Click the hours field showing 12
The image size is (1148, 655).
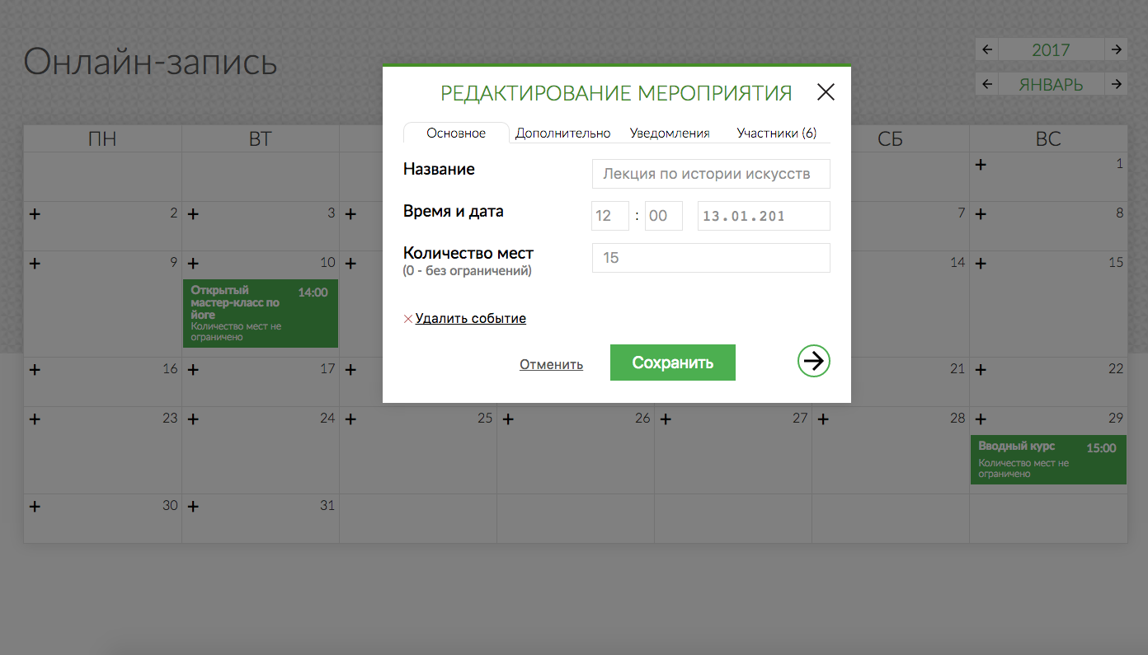[610, 216]
